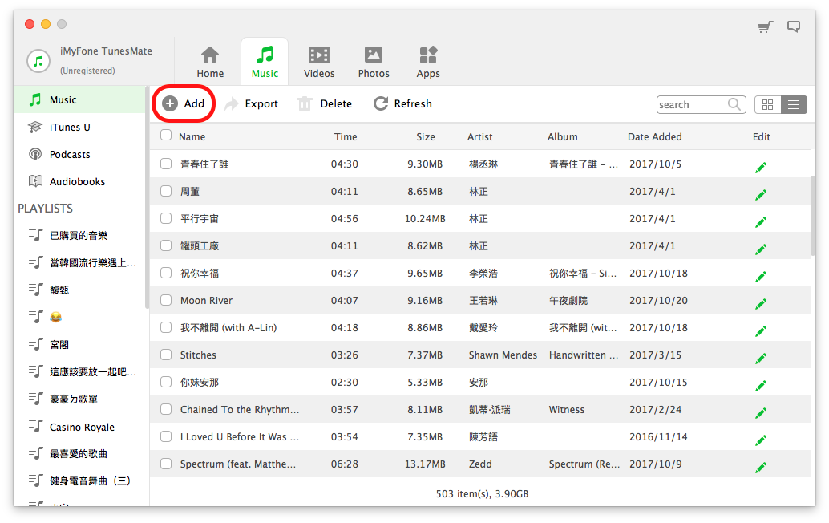Open the 豪豪ㄉ歌單 playlist
This screenshot has height=523, width=829.
79,399
